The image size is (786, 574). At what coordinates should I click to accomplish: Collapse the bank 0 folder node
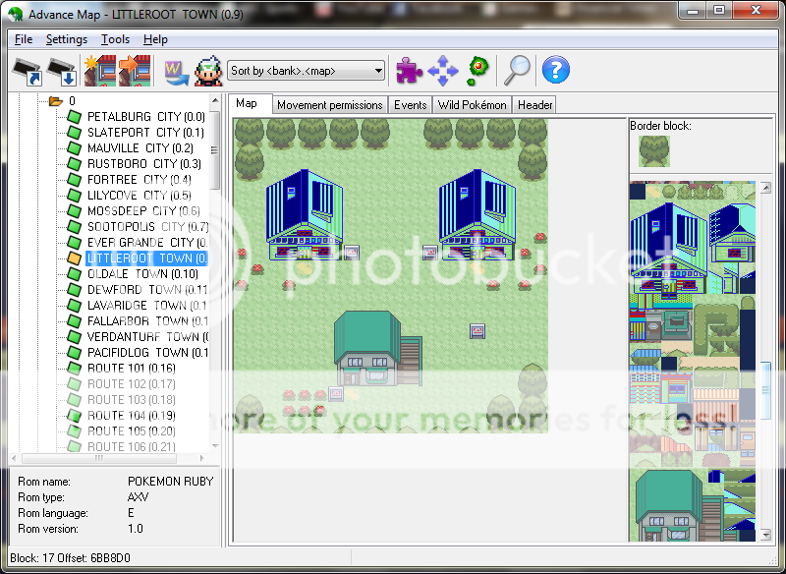(x=41, y=100)
